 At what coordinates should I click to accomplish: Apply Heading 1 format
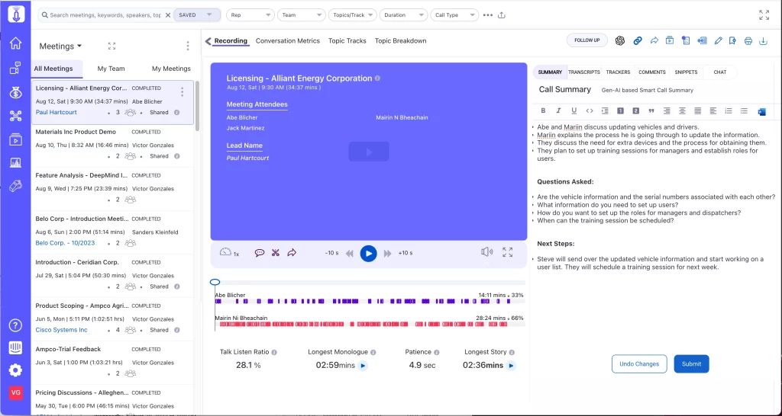tap(620, 111)
